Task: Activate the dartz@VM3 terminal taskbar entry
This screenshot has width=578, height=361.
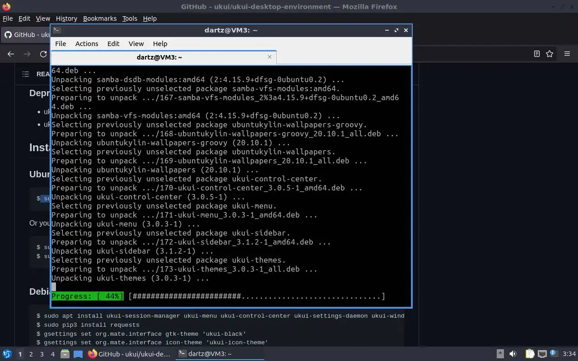Action: point(220,354)
